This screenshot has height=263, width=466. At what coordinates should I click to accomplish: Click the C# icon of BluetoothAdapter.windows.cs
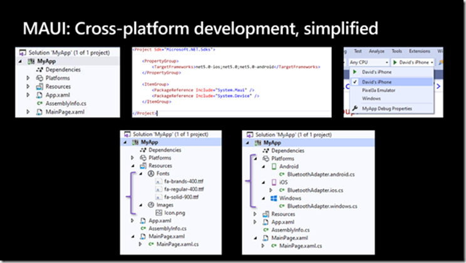point(282,206)
